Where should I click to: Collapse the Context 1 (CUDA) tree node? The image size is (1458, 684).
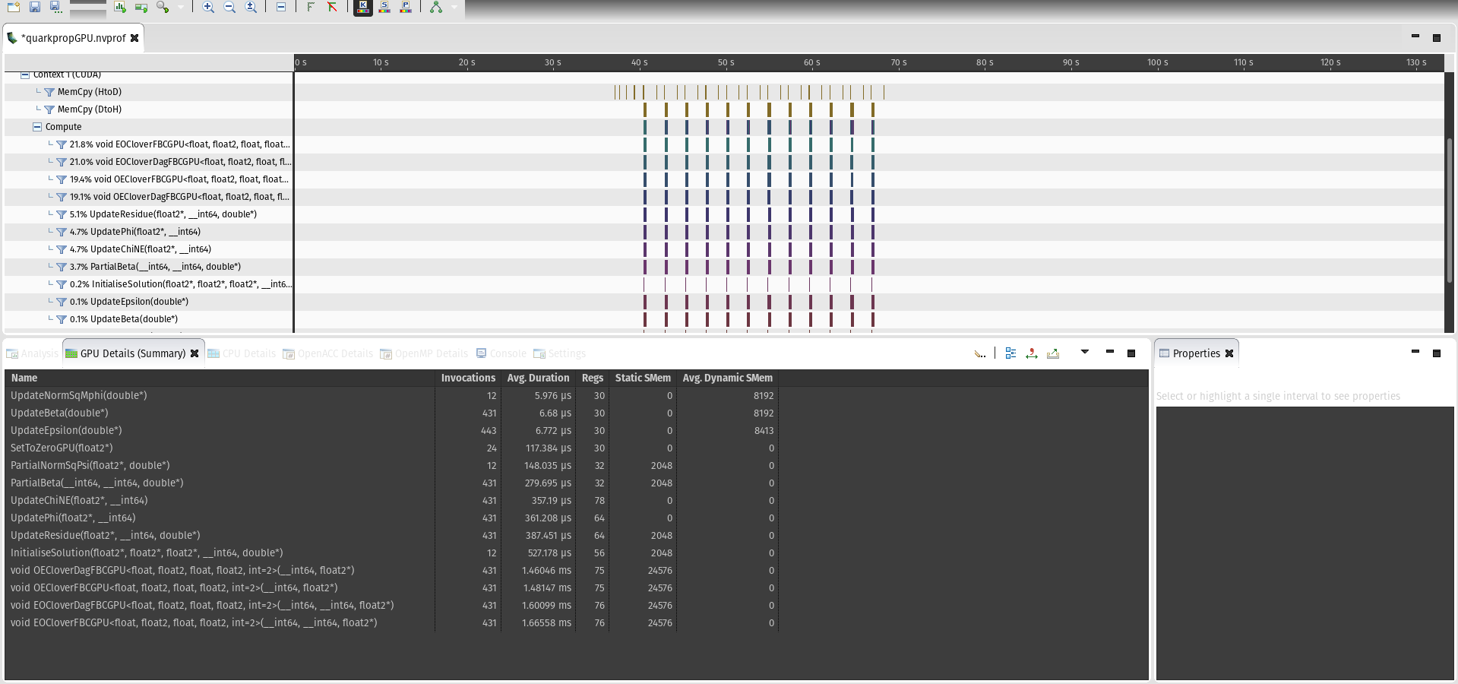click(25, 74)
